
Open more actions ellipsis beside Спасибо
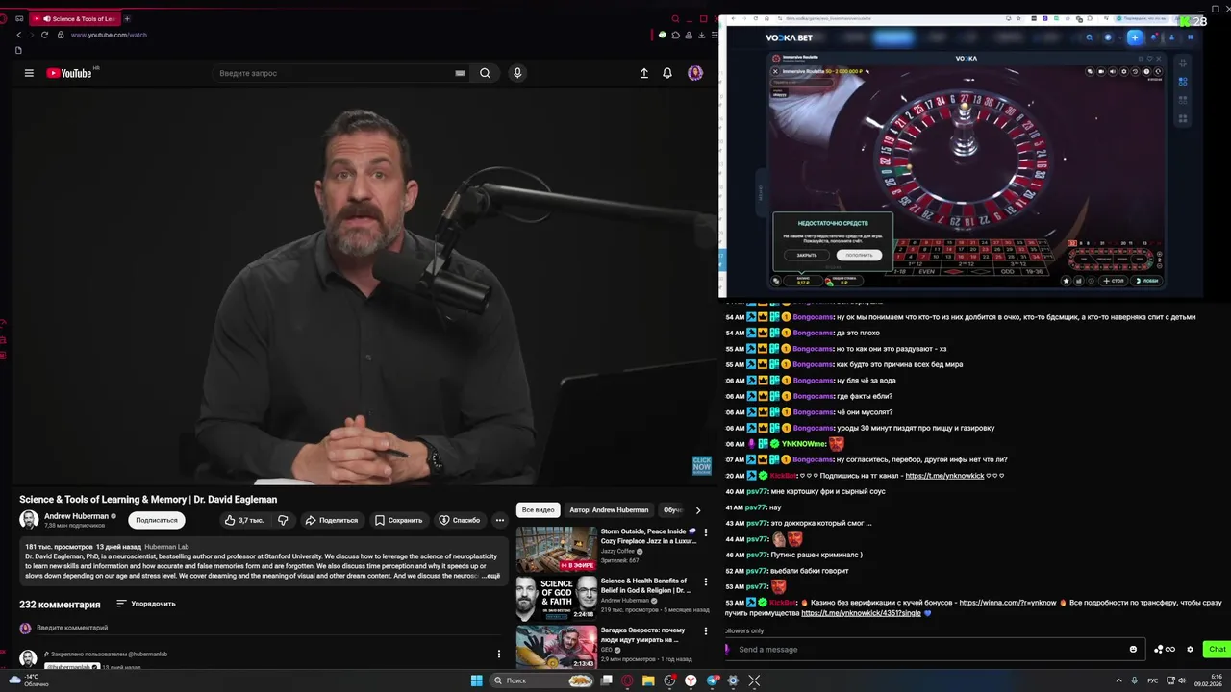499,520
